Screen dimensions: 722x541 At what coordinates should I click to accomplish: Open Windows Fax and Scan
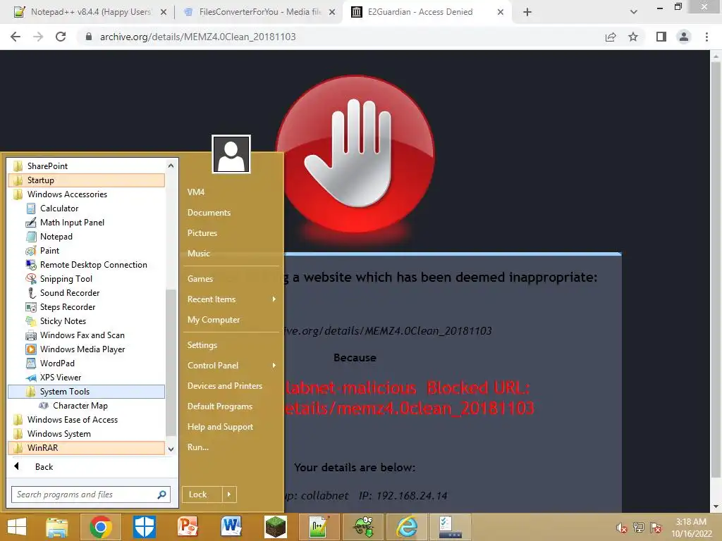(x=82, y=335)
